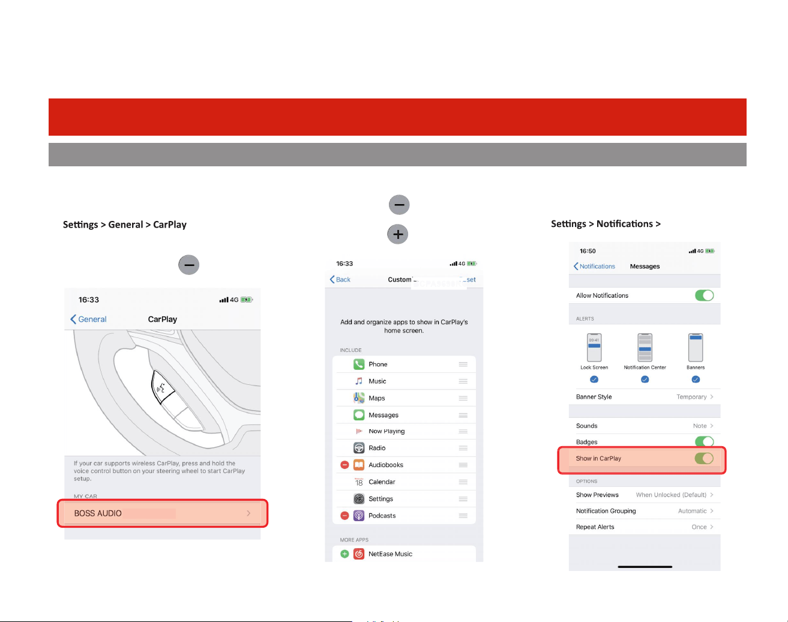Tap Back on the Customize screen

[x=340, y=280]
